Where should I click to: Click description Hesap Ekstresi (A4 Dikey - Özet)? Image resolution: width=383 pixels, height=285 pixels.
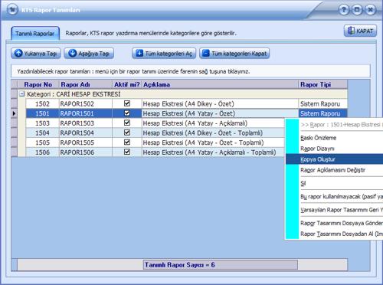220,103
